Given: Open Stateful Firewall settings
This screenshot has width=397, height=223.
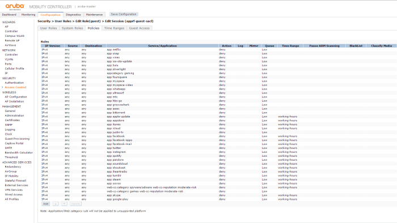Looking at the screenshot, I should (x=15, y=181).
